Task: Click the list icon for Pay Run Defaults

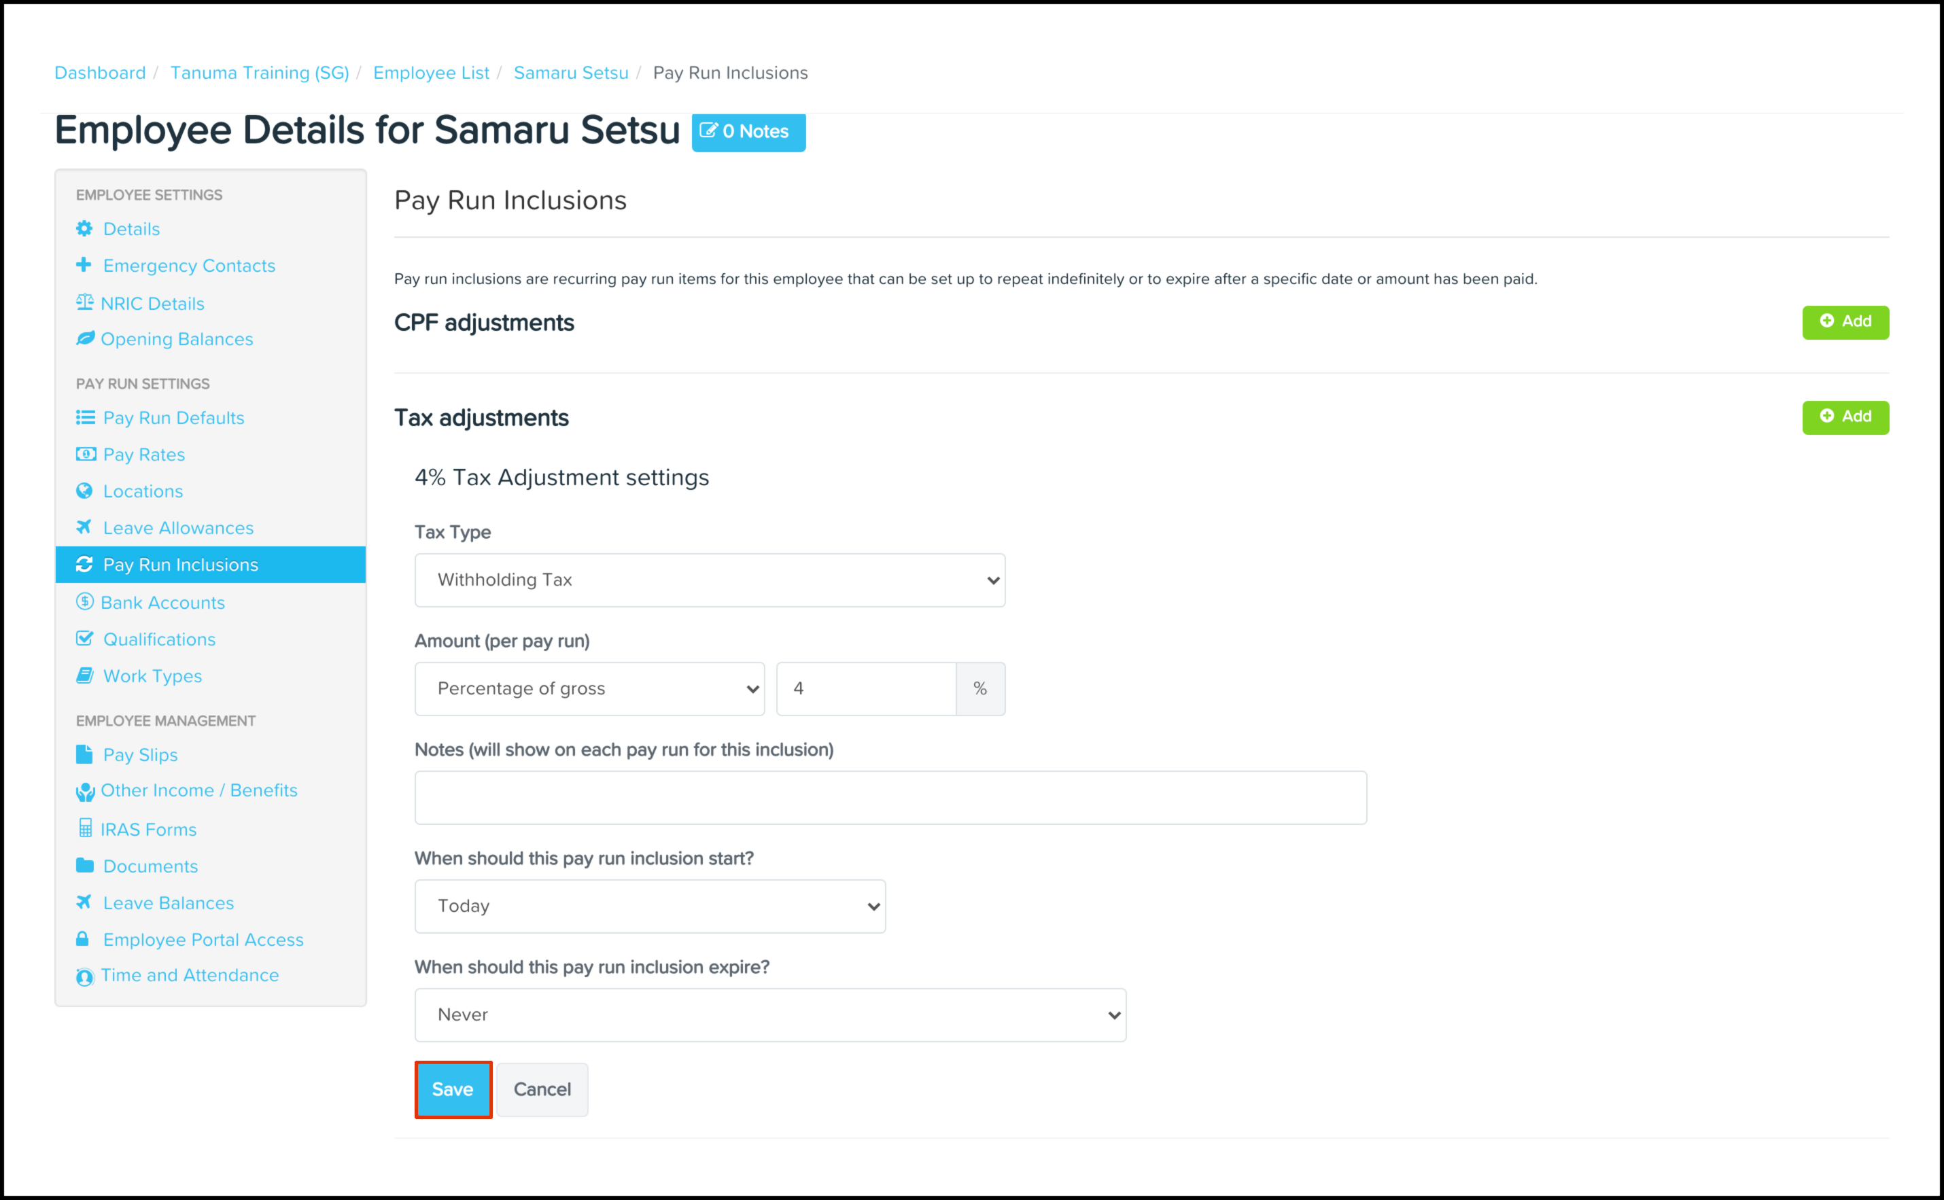Action: [x=85, y=417]
